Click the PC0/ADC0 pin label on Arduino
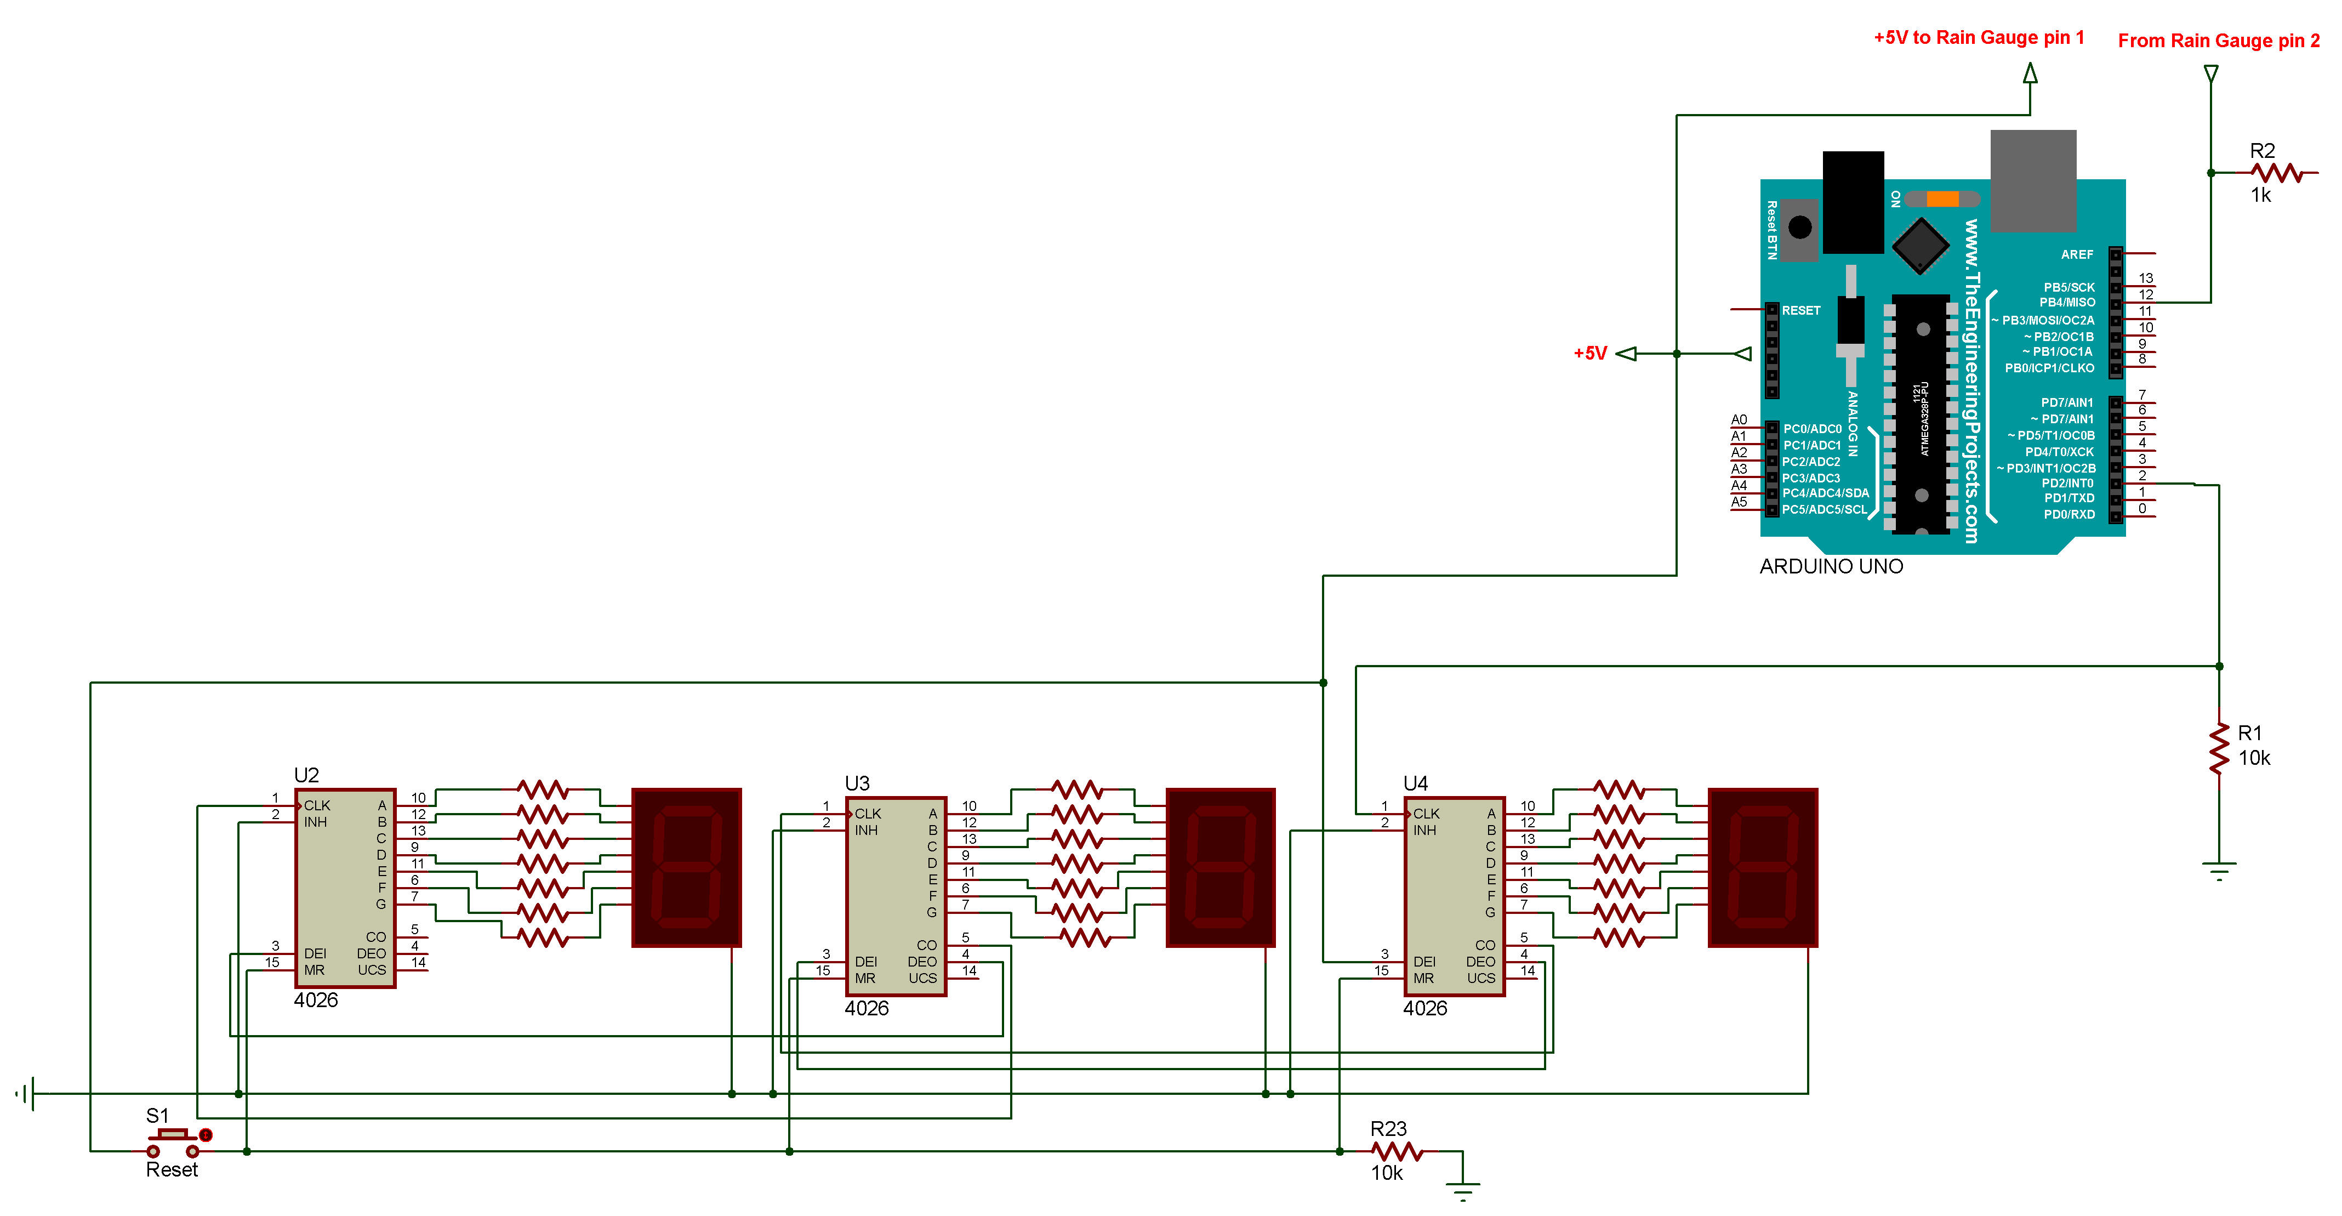Image resolution: width=2342 pixels, height=1216 pixels. click(x=1812, y=429)
